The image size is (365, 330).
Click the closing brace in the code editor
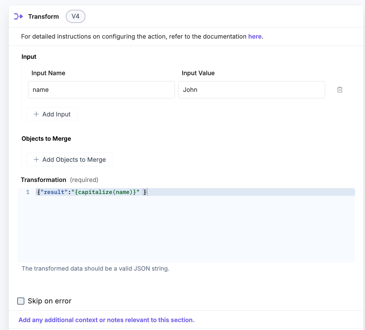pos(145,192)
